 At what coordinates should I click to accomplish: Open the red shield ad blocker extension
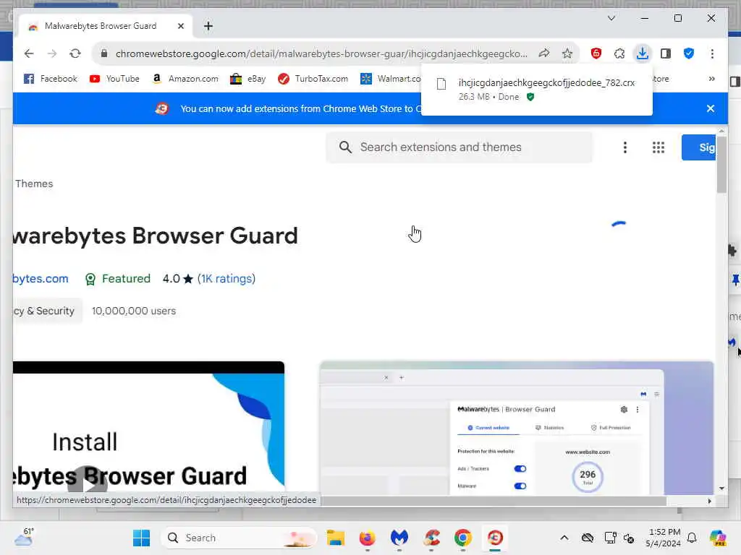(x=596, y=53)
